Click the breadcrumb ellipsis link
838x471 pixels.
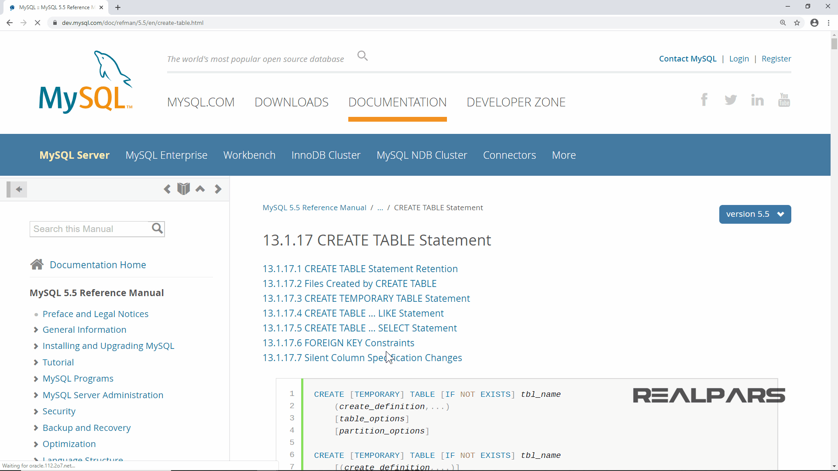coord(380,208)
